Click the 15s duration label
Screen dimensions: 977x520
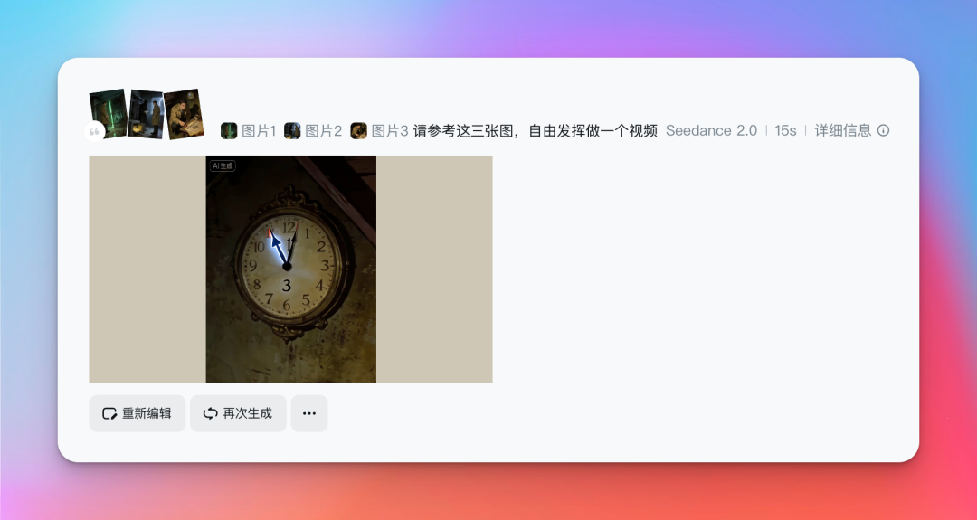[x=785, y=130]
